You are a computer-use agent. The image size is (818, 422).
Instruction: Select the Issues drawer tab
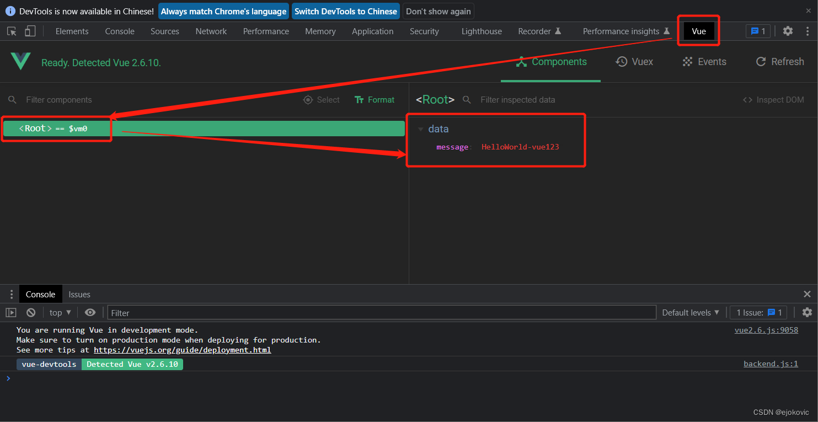pos(79,295)
